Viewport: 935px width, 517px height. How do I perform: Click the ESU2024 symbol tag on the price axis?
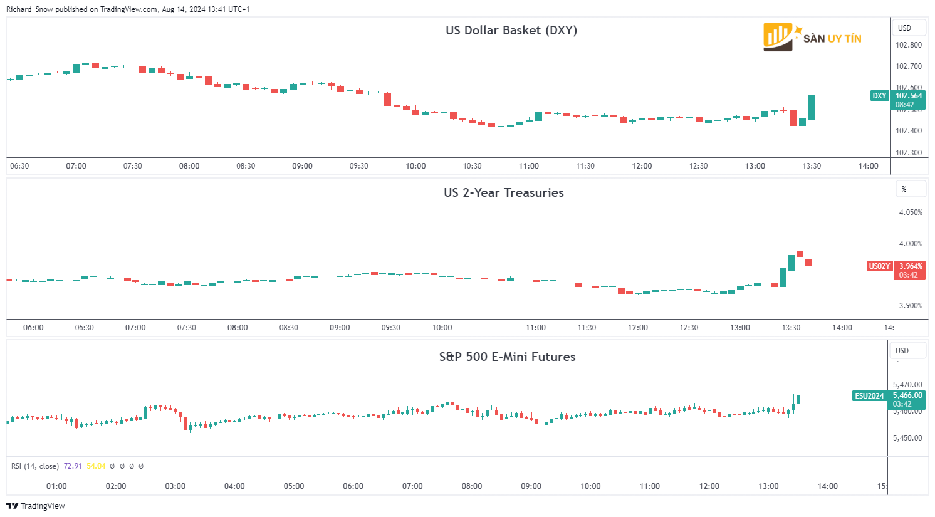point(869,396)
